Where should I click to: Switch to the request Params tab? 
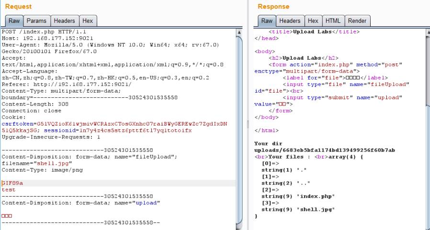coord(36,21)
